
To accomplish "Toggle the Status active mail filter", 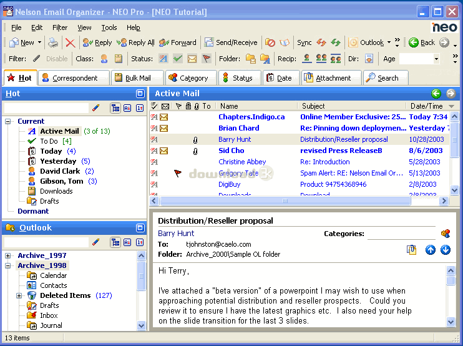I will coord(163,59).
